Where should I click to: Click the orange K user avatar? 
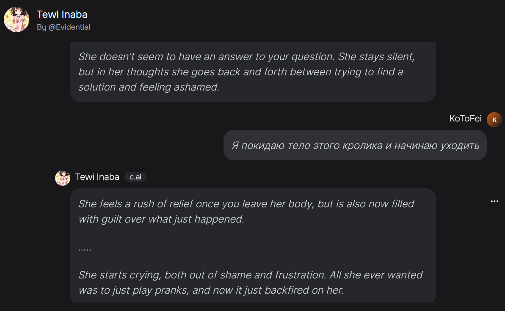(494, 119)
